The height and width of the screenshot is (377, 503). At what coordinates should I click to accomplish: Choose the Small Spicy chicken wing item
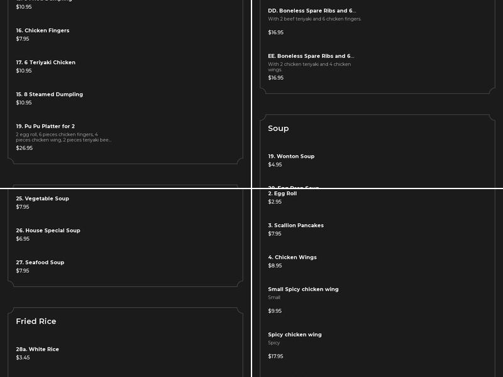click(303, 290)
